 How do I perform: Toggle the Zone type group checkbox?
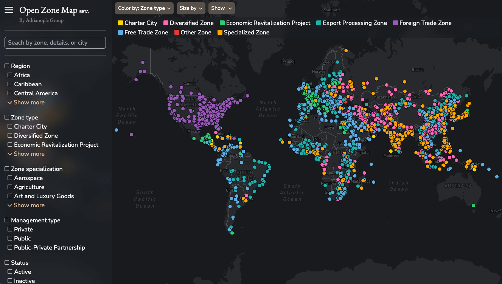coord(7,118)
